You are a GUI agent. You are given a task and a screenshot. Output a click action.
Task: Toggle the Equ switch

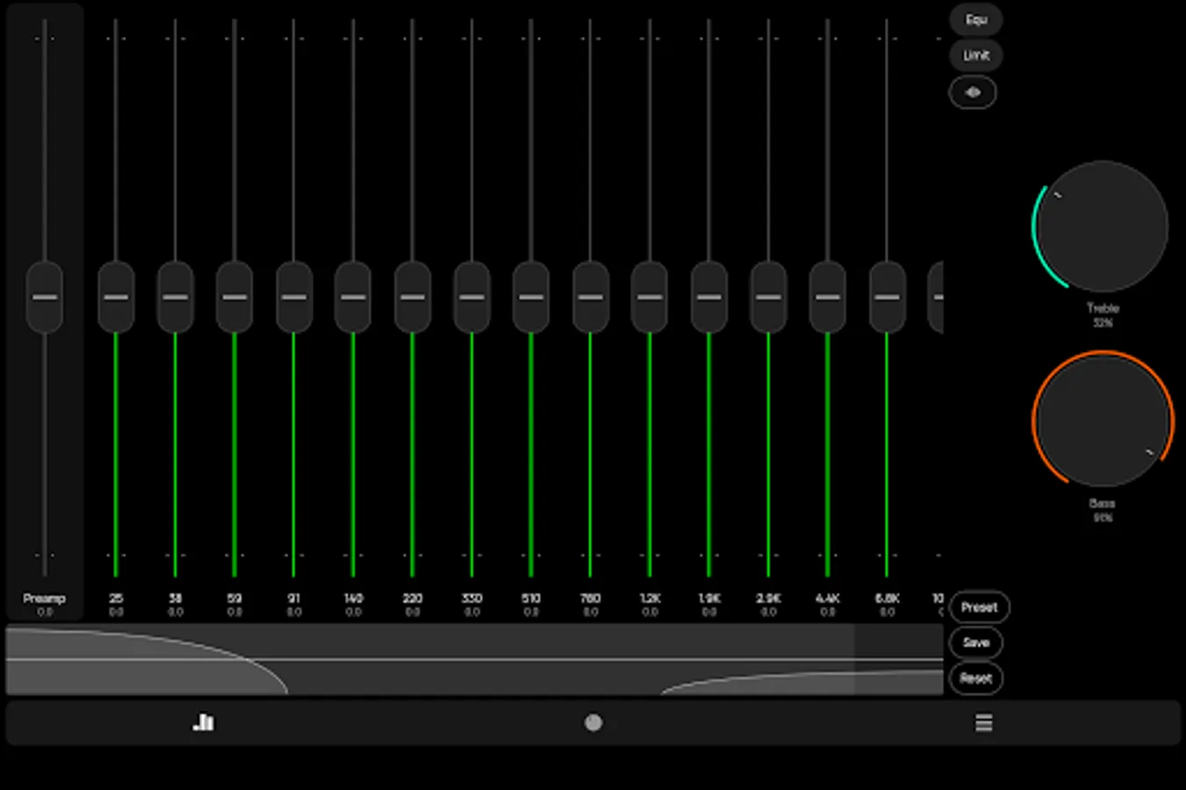pos(975,19)
